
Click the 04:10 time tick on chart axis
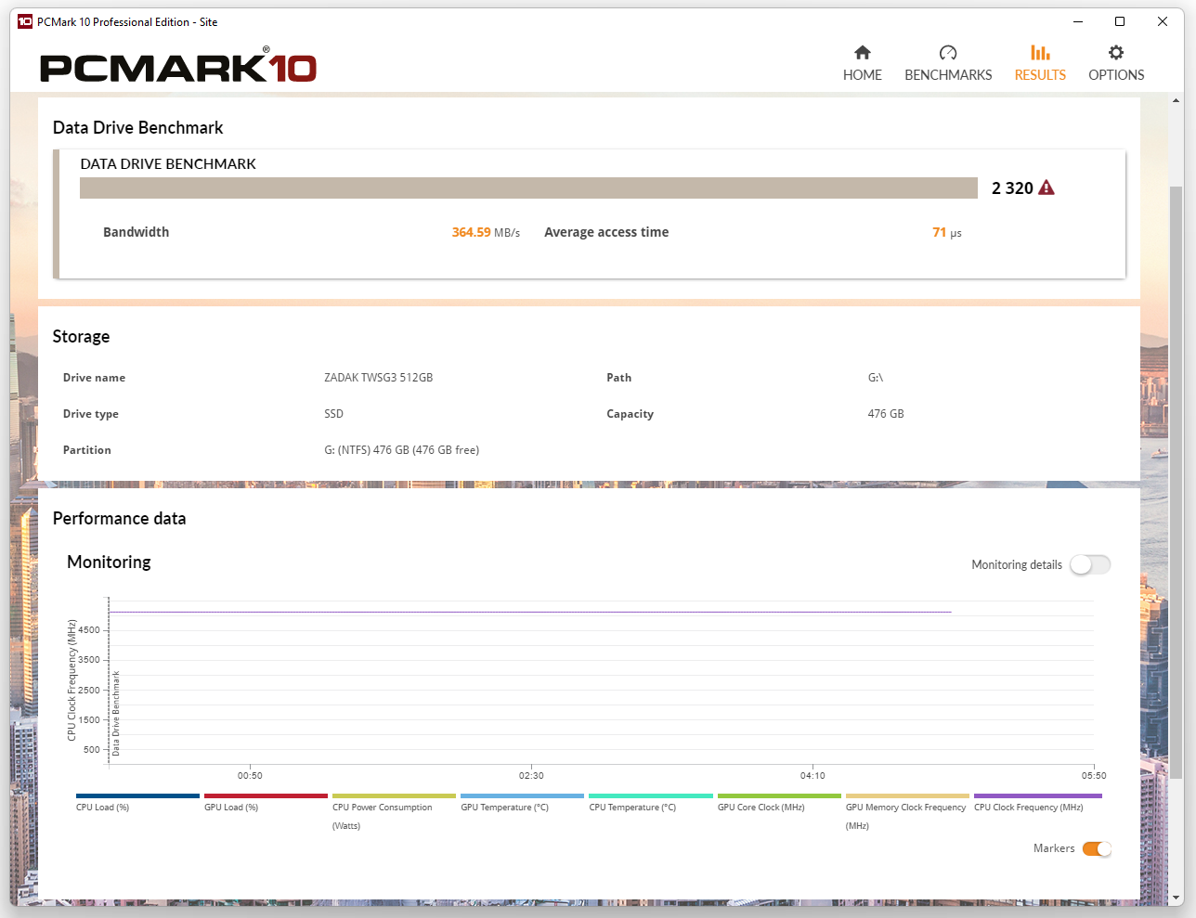click(812, 775)
